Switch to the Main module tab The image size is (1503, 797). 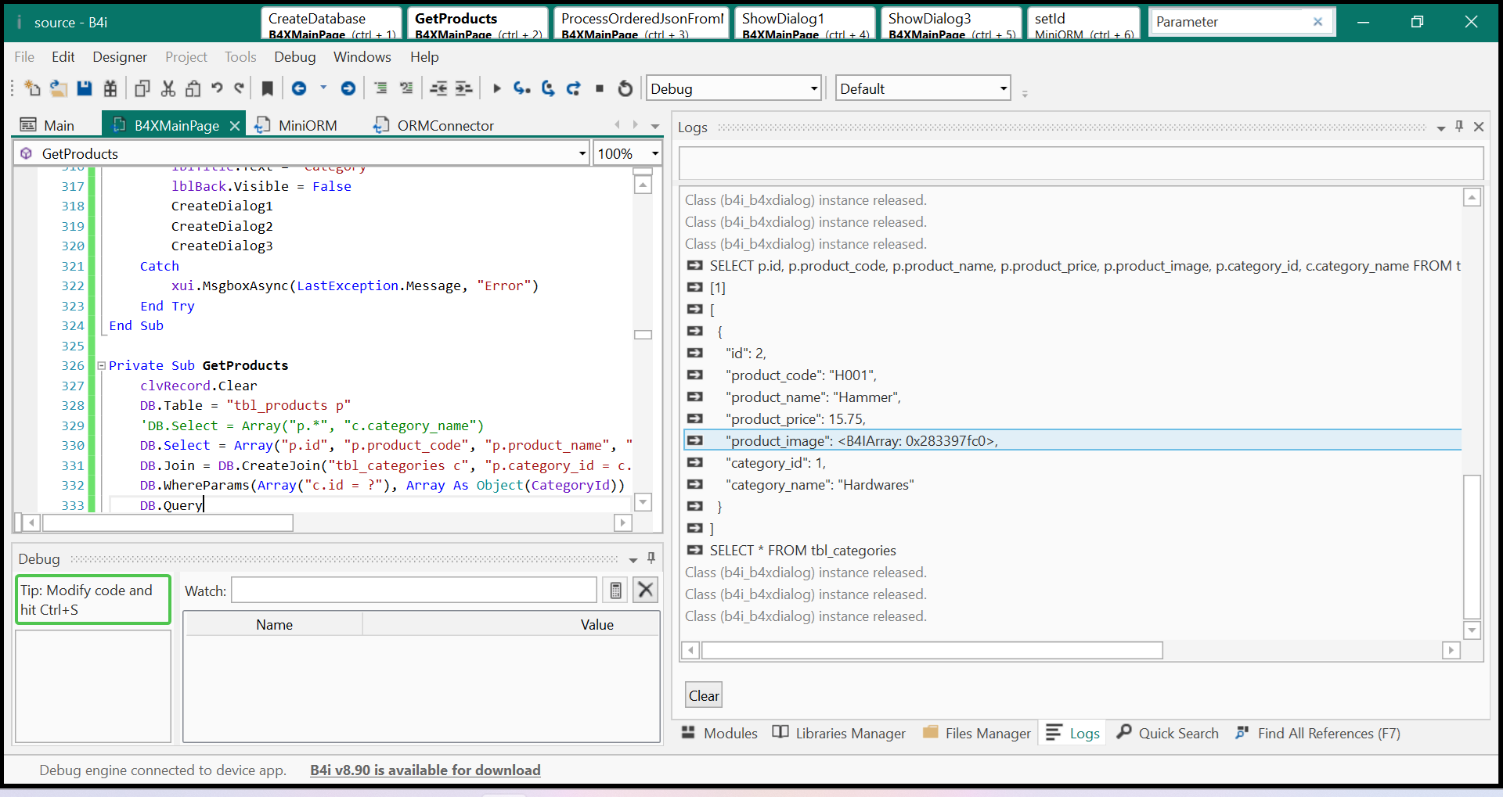click(47, 125)
